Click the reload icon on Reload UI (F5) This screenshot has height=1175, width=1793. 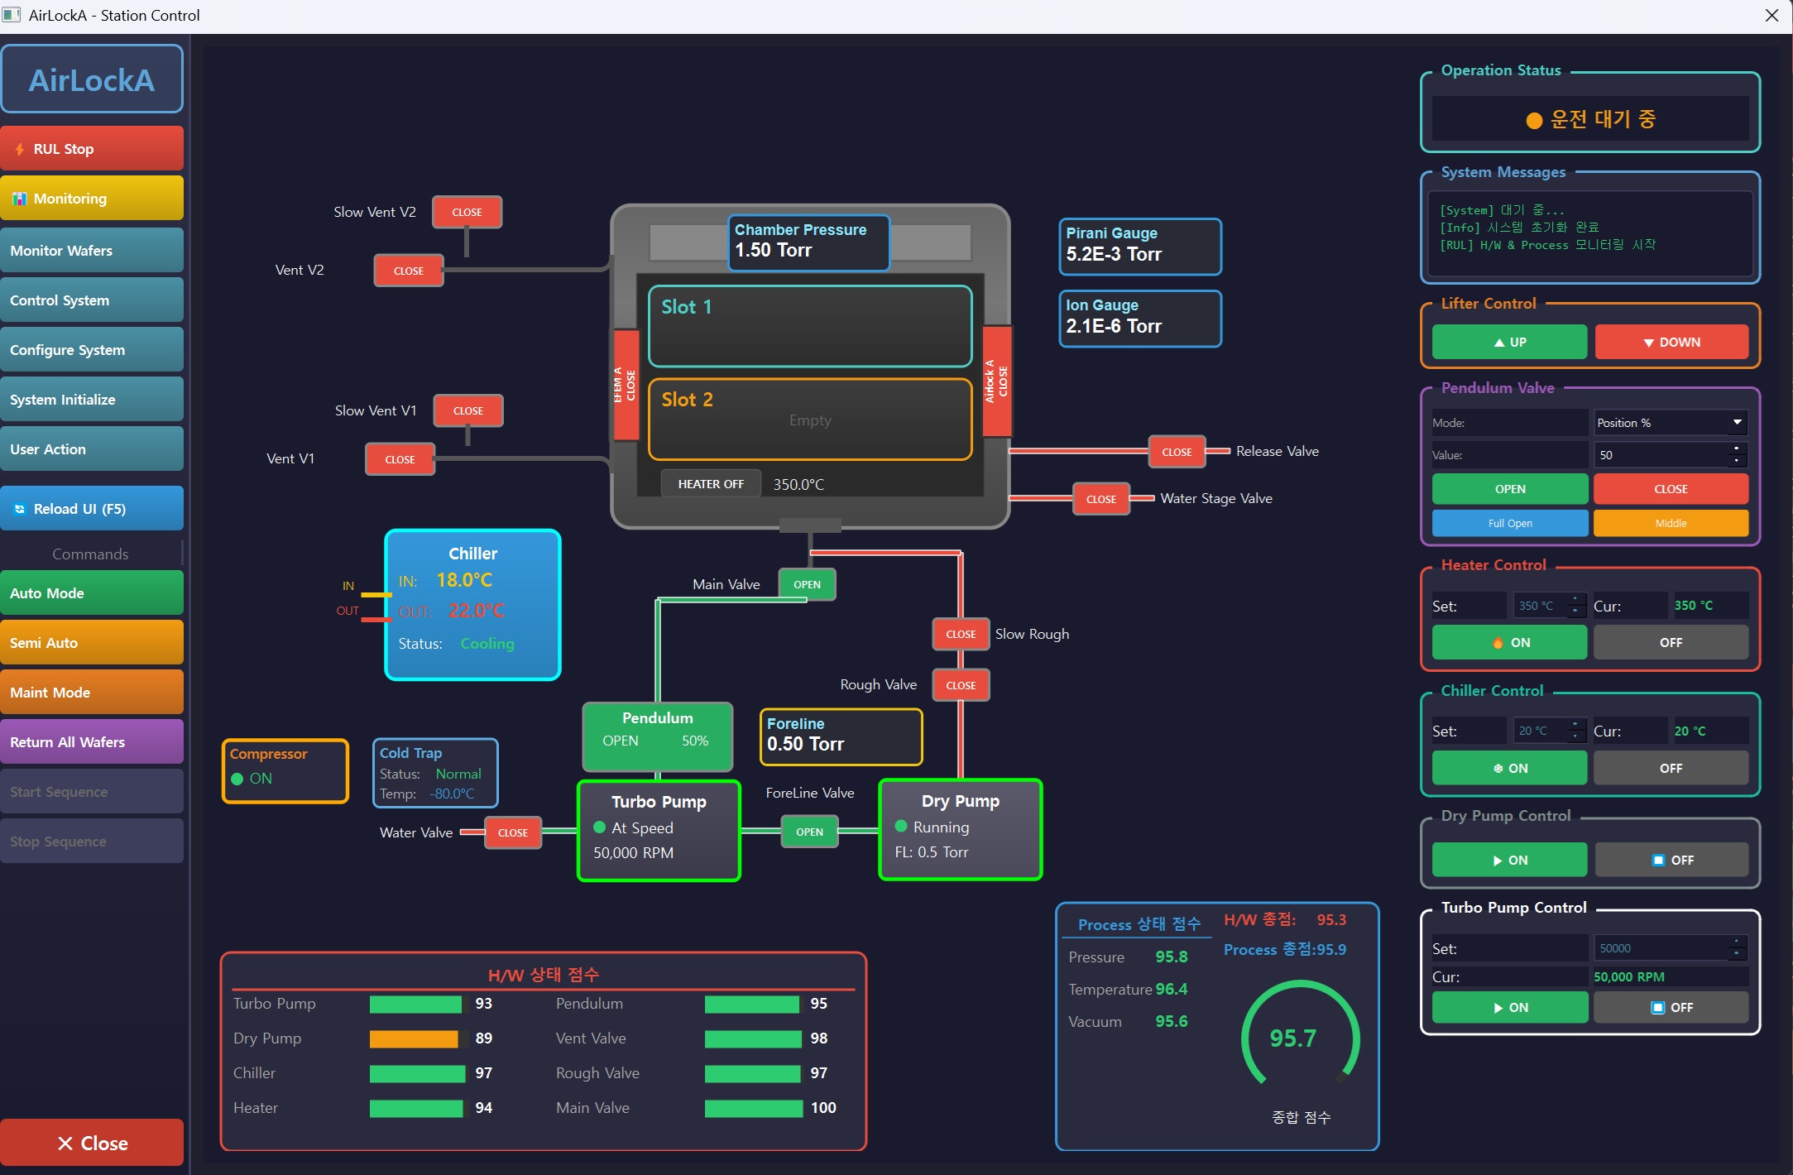(x=20, y=509)
